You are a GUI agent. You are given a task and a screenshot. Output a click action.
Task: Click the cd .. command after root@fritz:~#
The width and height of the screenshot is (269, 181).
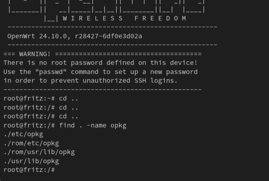(x=69, y=98)
